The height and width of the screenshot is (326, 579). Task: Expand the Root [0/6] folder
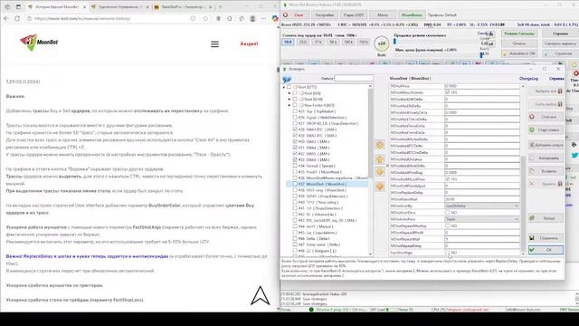[289, 93]
